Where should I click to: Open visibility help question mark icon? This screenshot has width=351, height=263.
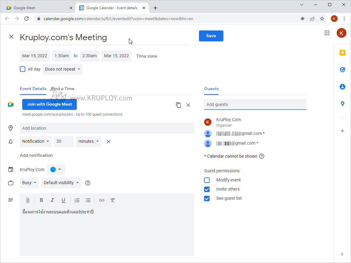tap(88, 183)
